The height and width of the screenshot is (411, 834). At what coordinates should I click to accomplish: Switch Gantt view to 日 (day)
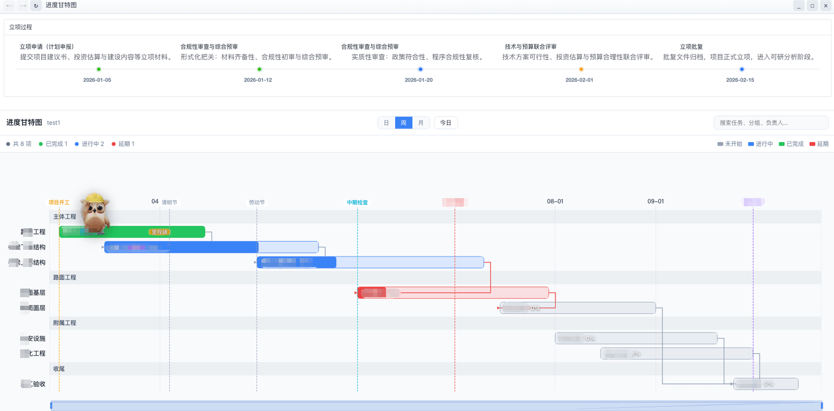pyautogui.click(x=386, y=123)
